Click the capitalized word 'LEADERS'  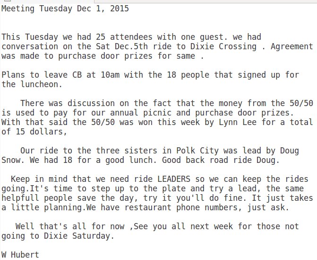174,179
